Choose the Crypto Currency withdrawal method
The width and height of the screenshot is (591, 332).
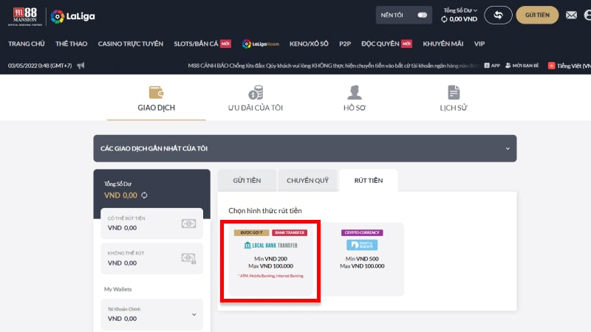tap(362, 259)
